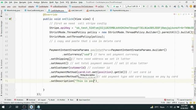Open Windows notification center icon
Image resolution: width=196 pixels, height=110 pixels.
[x=192, y=107]
